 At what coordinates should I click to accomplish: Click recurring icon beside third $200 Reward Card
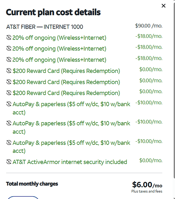[9, 93]
